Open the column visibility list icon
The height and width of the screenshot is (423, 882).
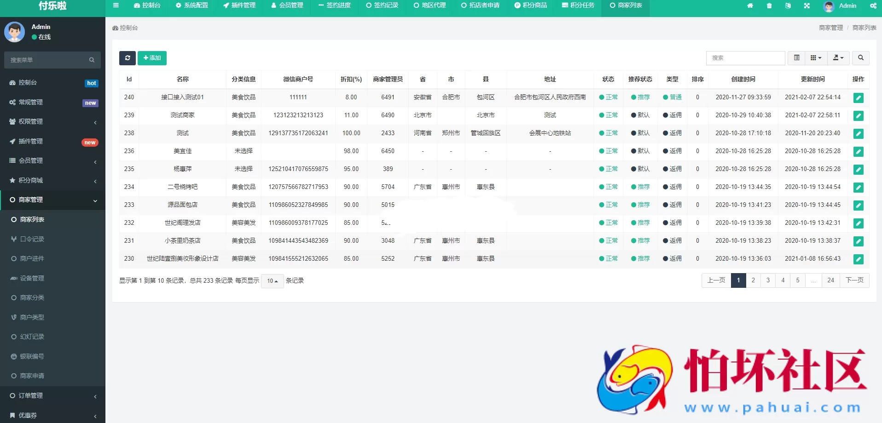tap(797, 58)
